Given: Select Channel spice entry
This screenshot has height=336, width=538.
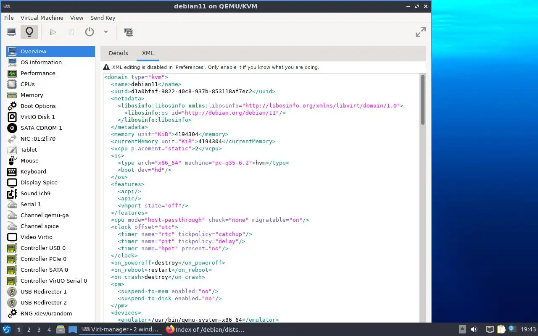Looking at the screenshot, I should pyautogui.click(x=50, y=226).
